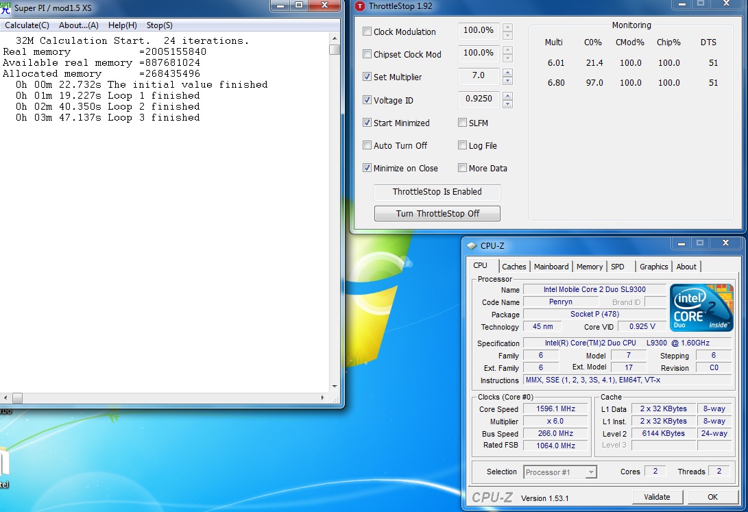This screenshot has height=512, width=748.
Task: Switch to the Mainboard tab in CPU-Z
Action: [x=551, y=267]
